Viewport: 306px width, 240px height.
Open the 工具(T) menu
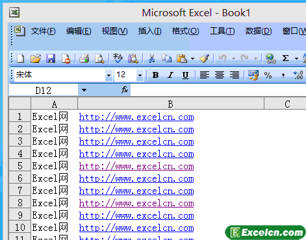pos(222,31)
